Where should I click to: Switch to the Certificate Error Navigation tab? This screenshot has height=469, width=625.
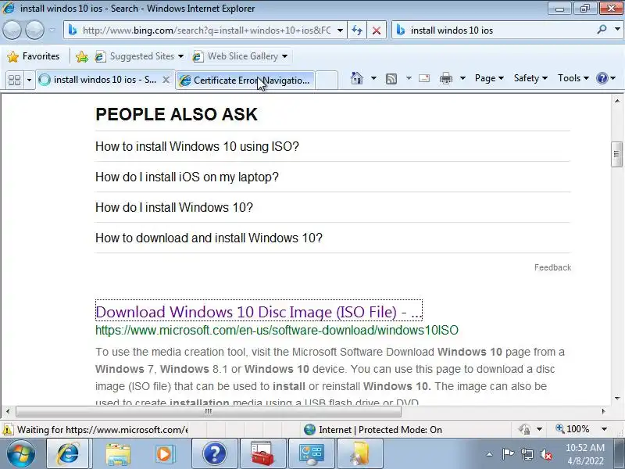point(245,81)
